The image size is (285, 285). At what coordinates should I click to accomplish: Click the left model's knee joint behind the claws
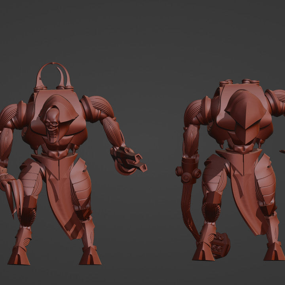[28, 216]
